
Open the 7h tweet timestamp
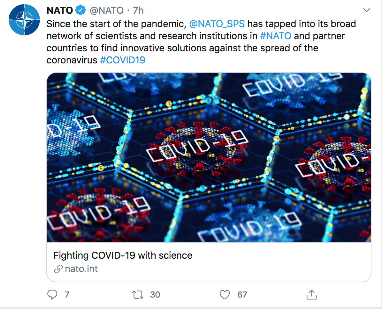click(x=138, y=11)
